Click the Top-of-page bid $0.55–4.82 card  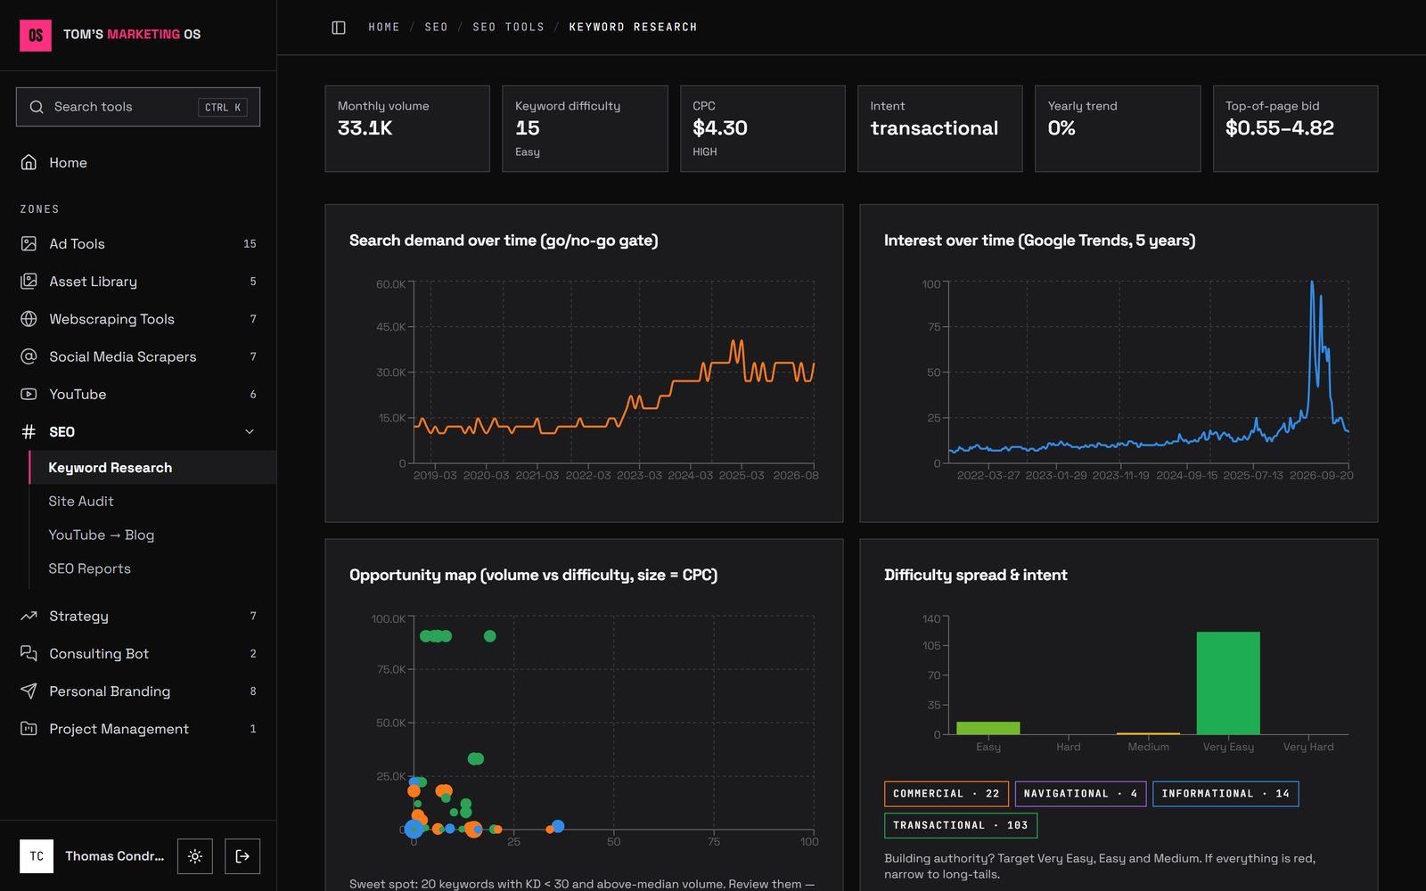click(1295, 128)
